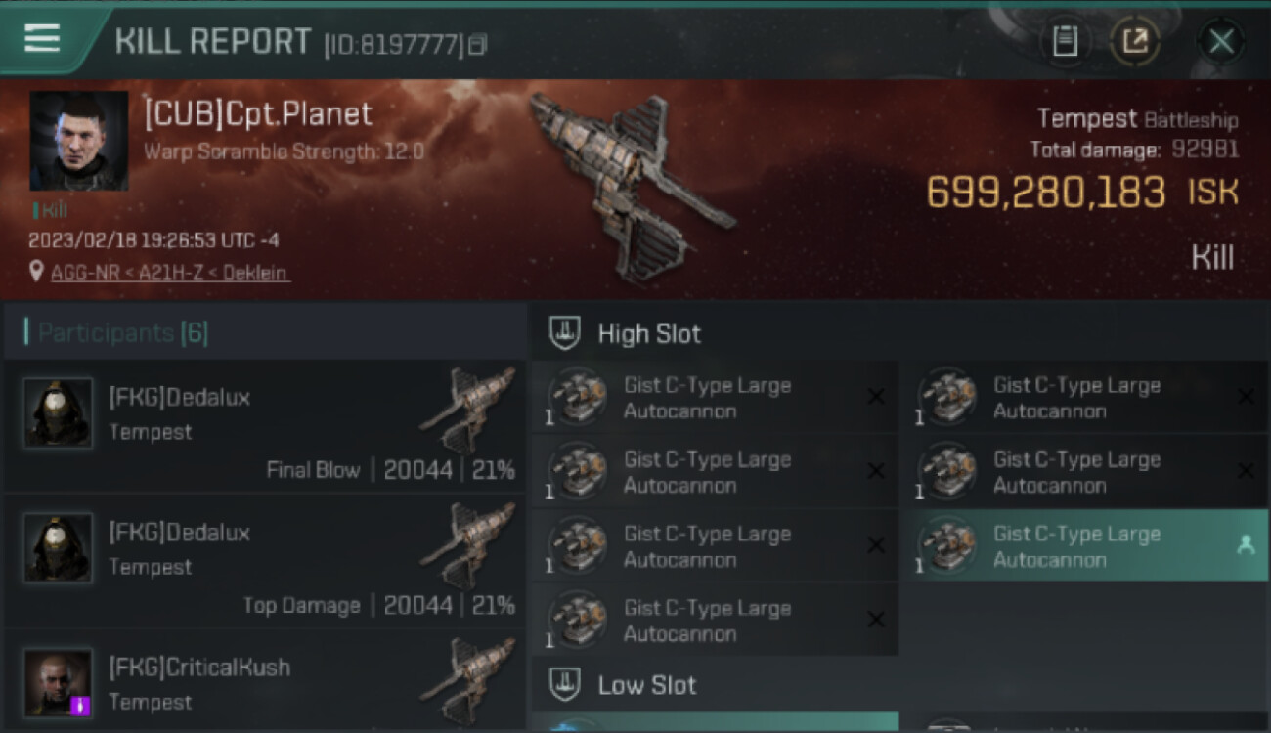This screenshot has width=1271, height=733.
Task: View CriticalKush pilot portrait
Action: point(59,682)
